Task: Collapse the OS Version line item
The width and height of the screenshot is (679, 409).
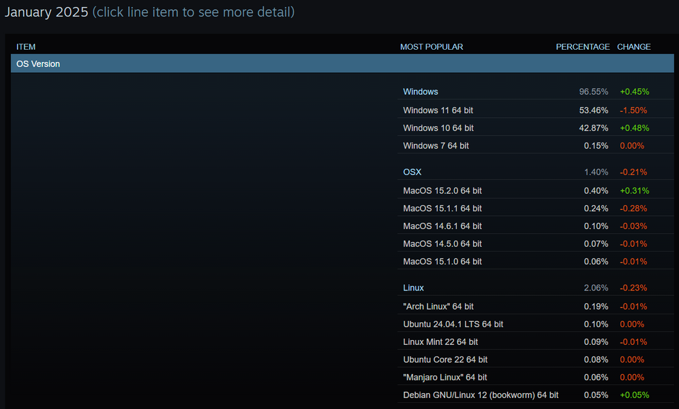Action: point(38,64)
